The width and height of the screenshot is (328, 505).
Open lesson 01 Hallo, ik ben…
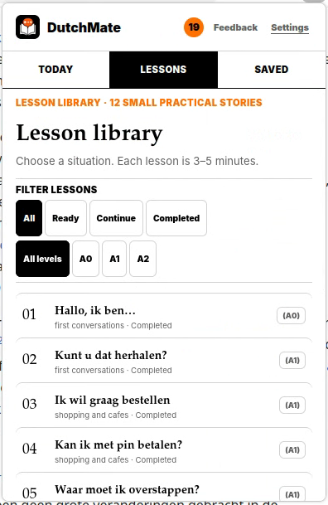(x=164, y=316)
